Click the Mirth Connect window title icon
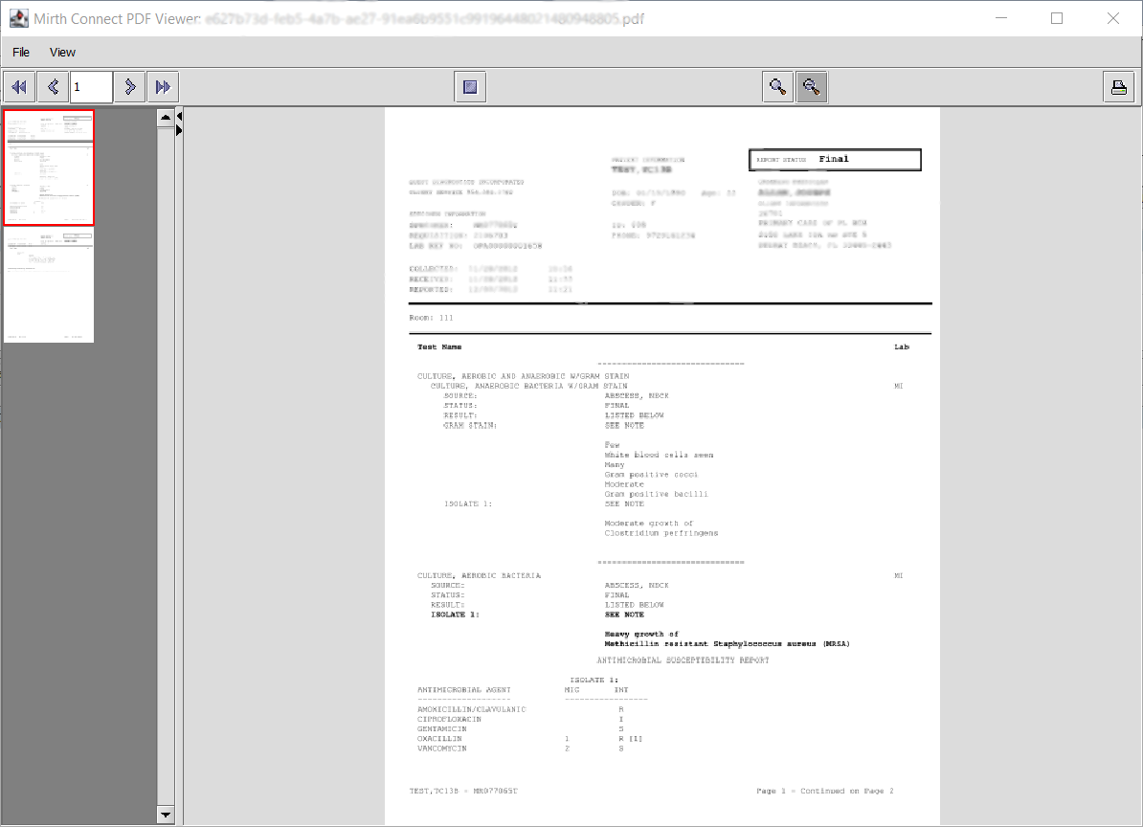Image resolution: width=1143 pixels, height=827 pixels. coord(17,18)
